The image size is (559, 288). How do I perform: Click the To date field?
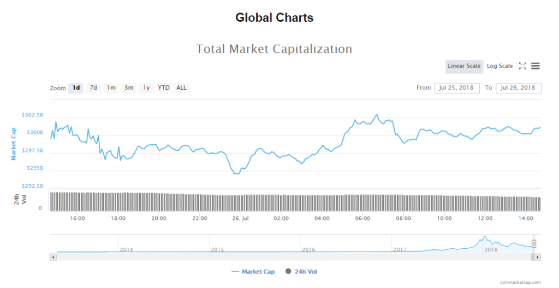[x=518, y=88]
